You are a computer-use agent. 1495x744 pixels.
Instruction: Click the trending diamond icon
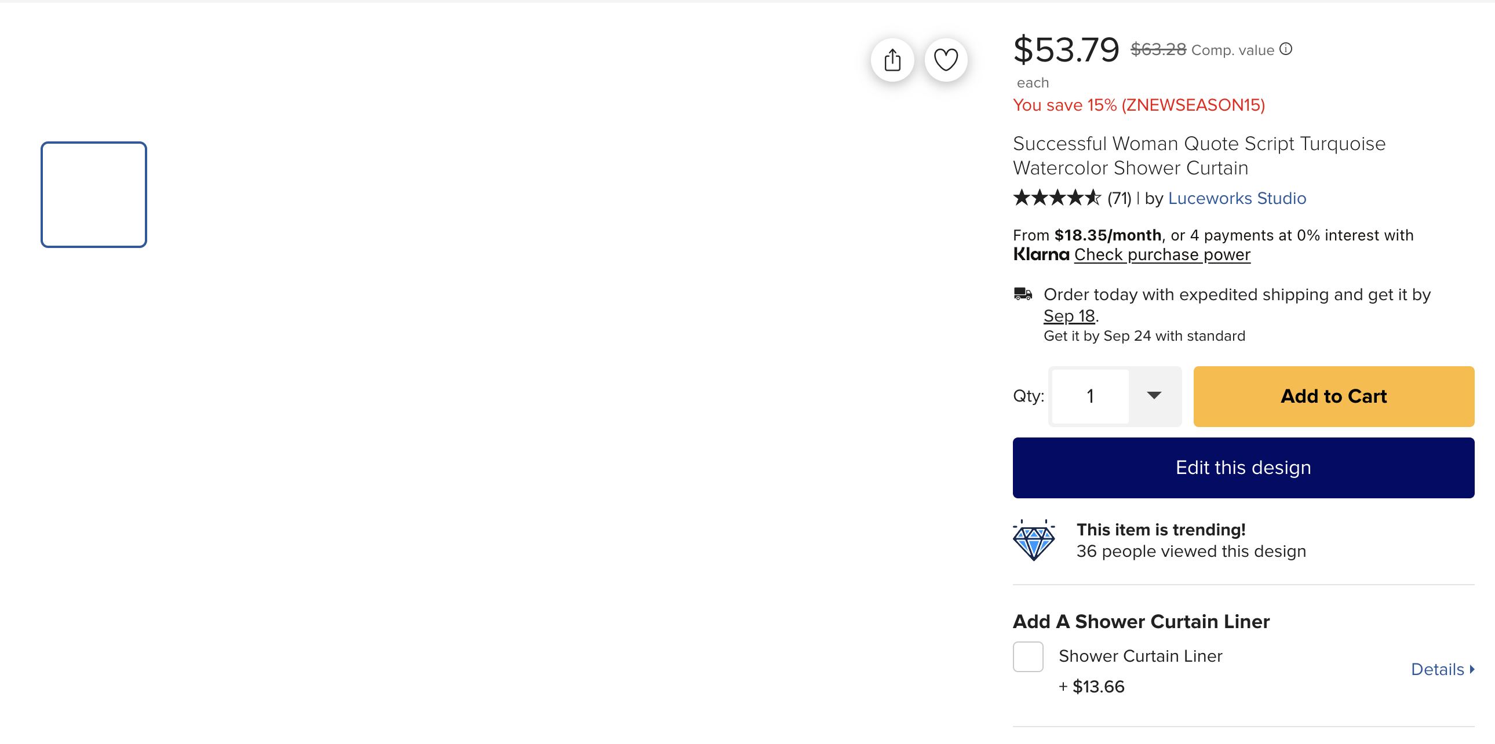[x=1034, y=539]
